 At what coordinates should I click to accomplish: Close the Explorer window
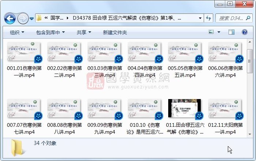pos(244,4)
